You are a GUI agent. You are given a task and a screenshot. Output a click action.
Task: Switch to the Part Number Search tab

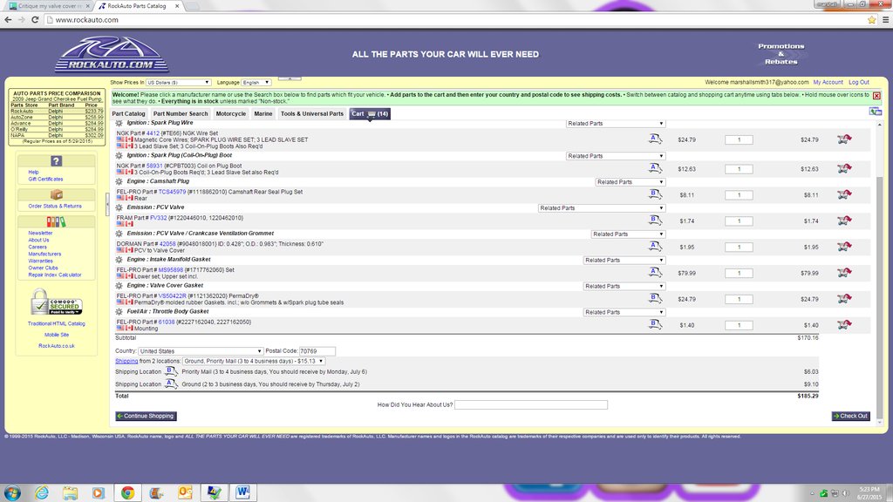pos(181,114)
